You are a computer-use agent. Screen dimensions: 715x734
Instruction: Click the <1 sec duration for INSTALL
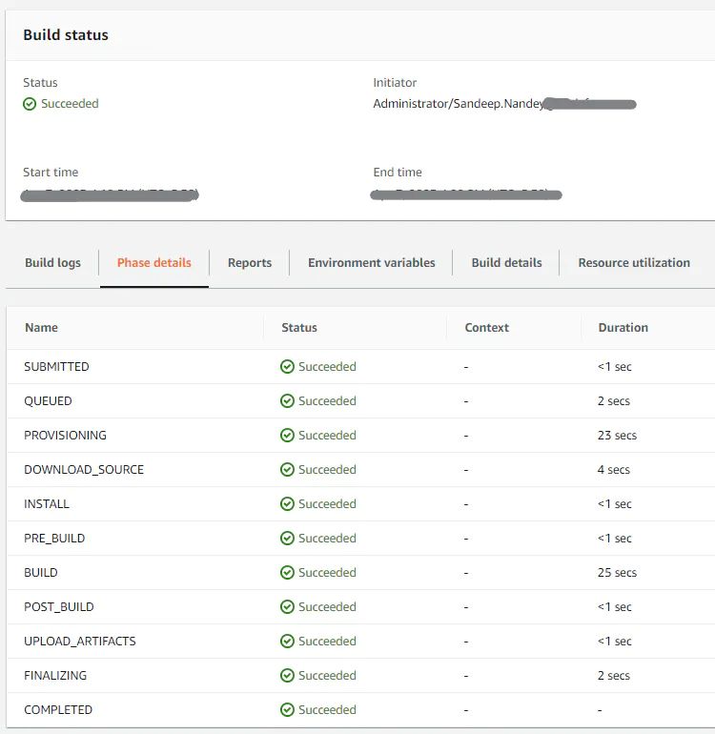click(614, 504)
